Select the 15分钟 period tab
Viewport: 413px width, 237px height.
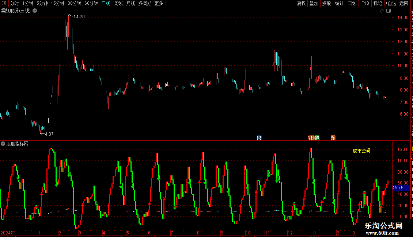[58, 3]
